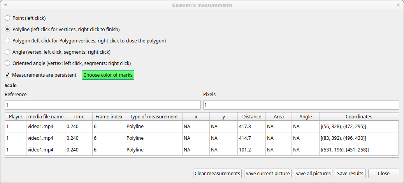Select the distance cell 101.2

point(252,150)
